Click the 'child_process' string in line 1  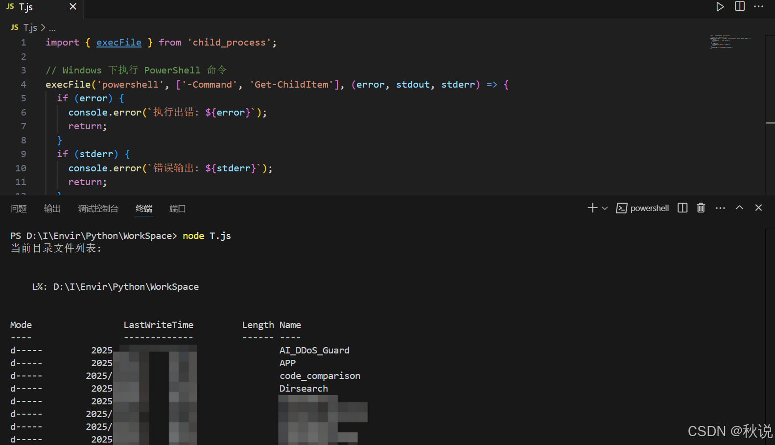pyautogui.click(x=230, y=43)
